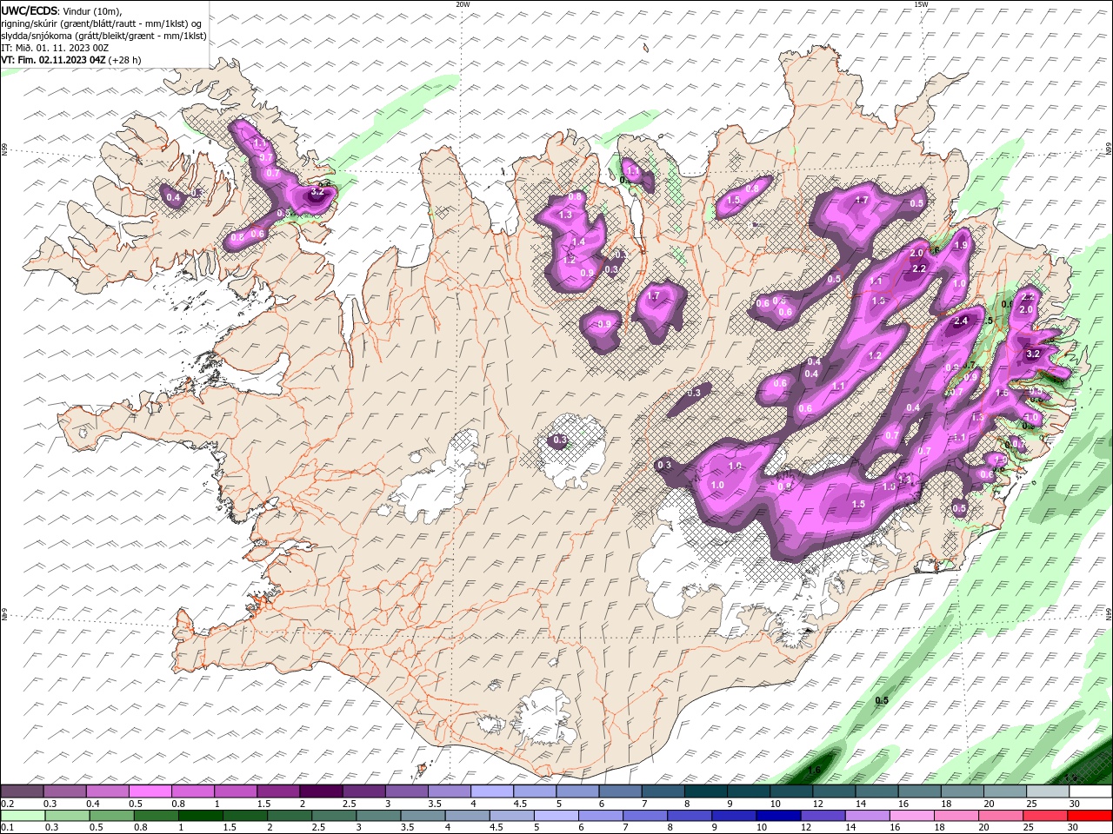Select the pale gray 25 swatch in the upper legend
This screenshot has height=834, width=1113.
point(1048,791)
